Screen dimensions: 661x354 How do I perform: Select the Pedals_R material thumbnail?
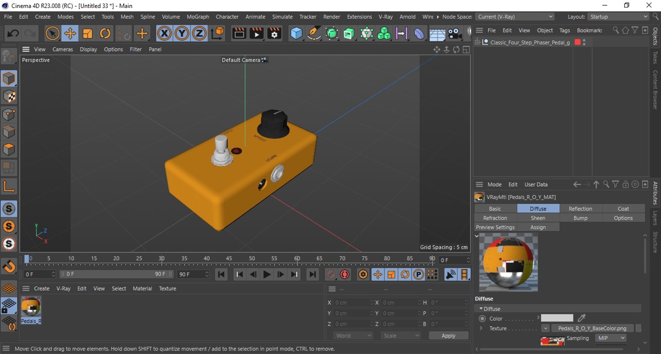point(31,306)
